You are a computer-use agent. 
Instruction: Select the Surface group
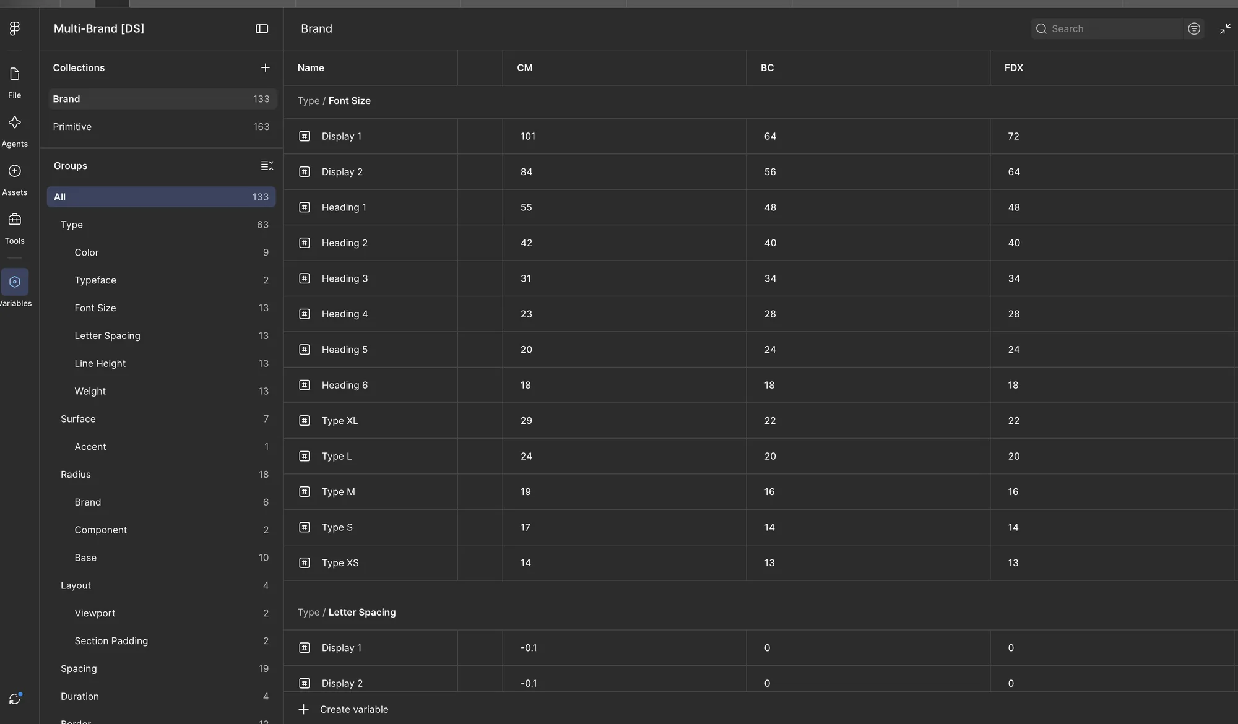(x=162, y=419)
